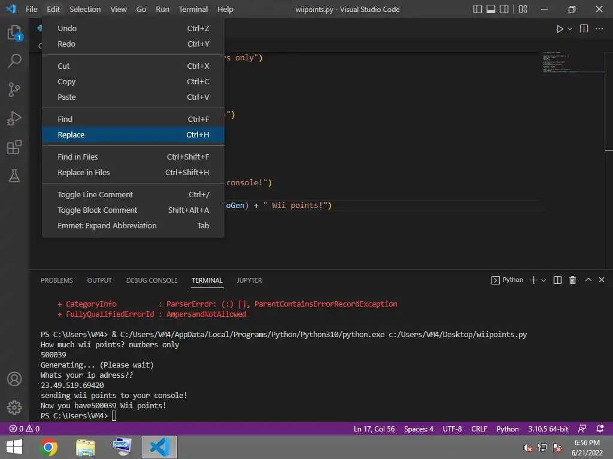Switch to the JUPYTER tab

[x=250, y=280]
